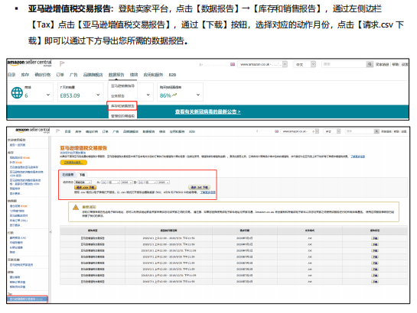Image resolution: width=417 pixels, height=313 pixels.
Task: Click the £853.09 sales value
Action: [70, 95]
